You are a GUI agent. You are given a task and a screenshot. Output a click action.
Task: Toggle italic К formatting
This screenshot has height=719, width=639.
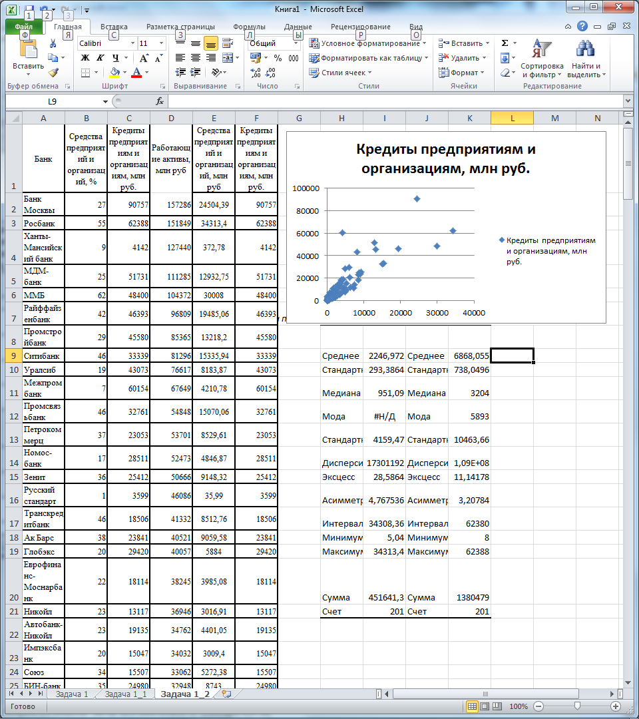(x=100, y=58)
